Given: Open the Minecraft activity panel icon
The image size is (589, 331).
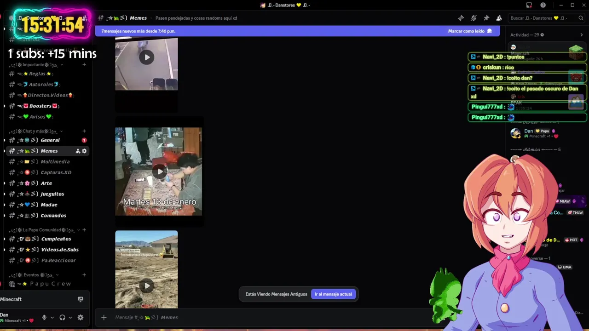Looking at the screenshot, I should [x=81, y=299].
